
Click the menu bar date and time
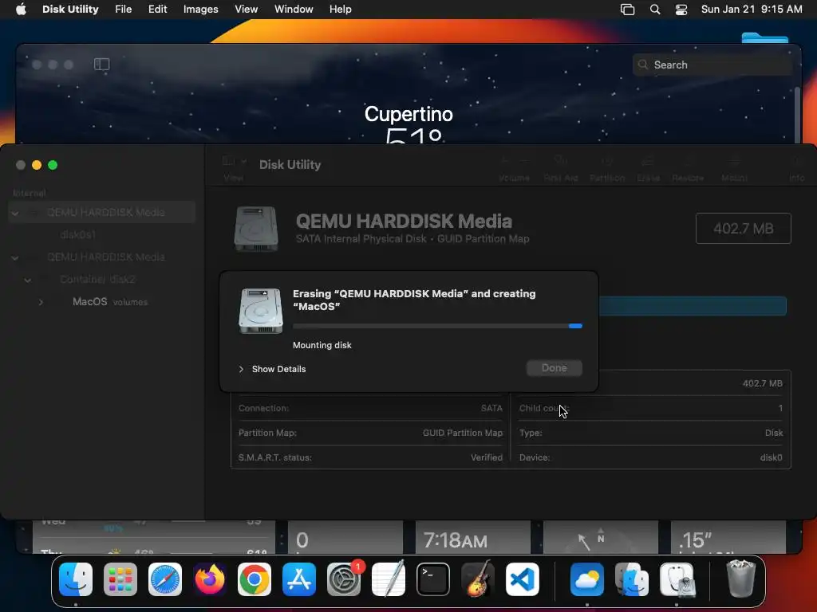[752, 10]
